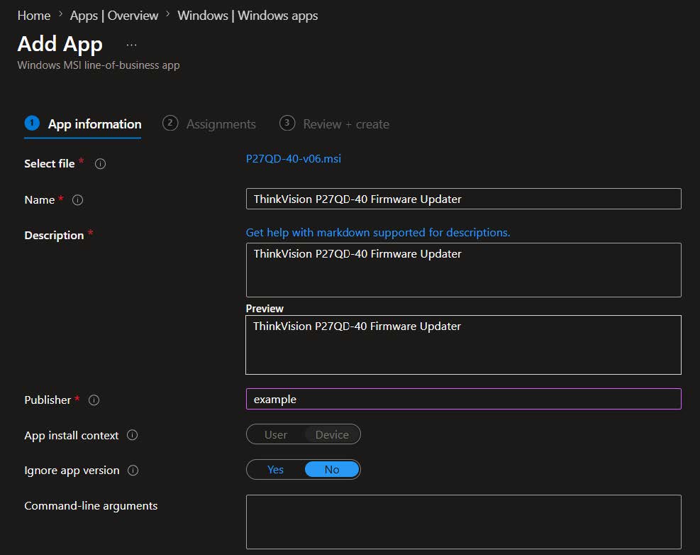Click into the Description text area
The image size is (700, 555).
click(463, 270)
